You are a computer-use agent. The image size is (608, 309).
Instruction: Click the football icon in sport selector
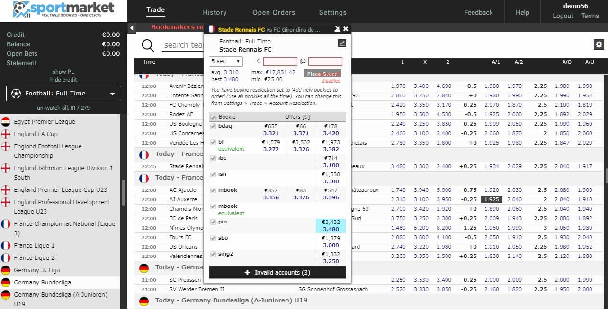[x=16, y=94]
